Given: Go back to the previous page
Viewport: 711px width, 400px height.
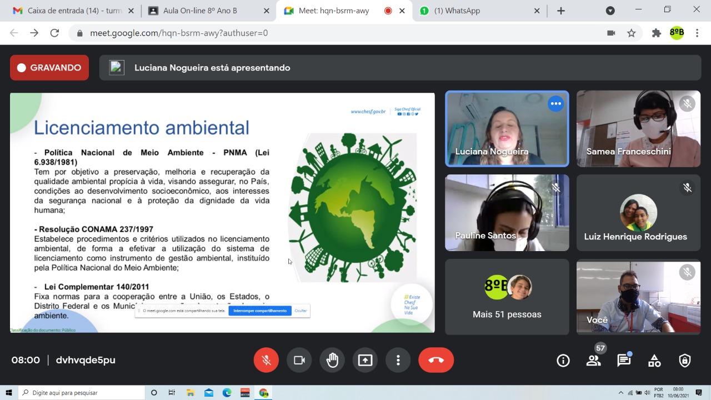Looking at the screenshot, I should [x=14, y=33].
